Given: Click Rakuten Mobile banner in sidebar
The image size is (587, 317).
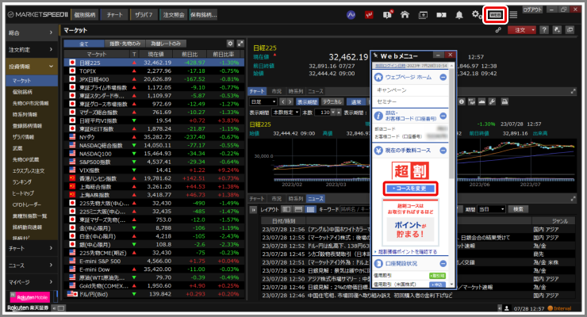Looking at the screenshot, I should pyautogui.click(x=29, y=297).
